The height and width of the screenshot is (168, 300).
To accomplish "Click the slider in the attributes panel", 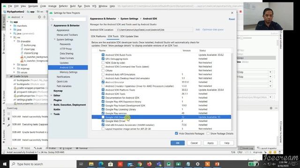I will (241, 38).
